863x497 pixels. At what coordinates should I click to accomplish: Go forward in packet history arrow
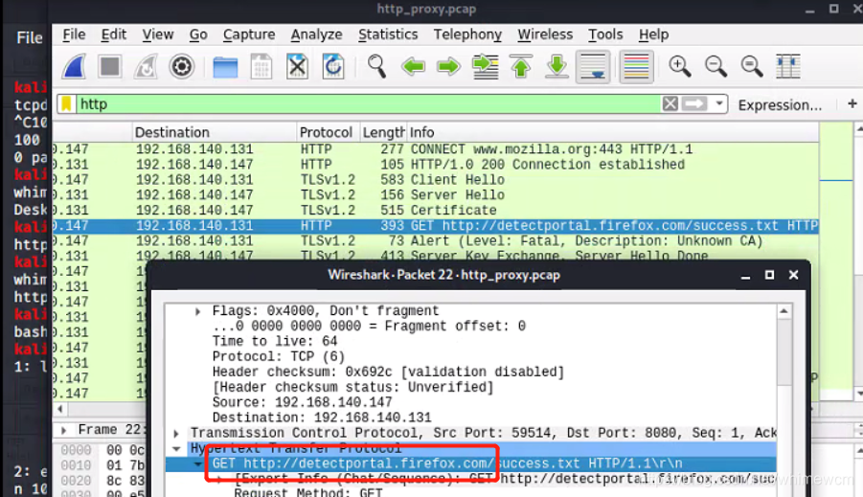coord(448,67)
